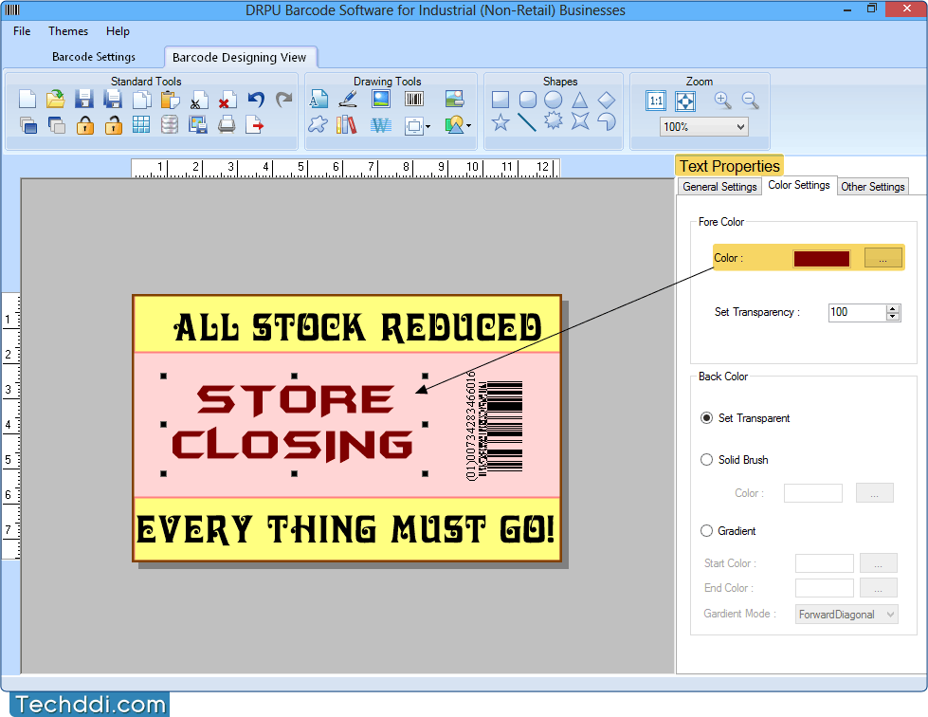
Task: Open the File menu
Action: pos(22,30)
